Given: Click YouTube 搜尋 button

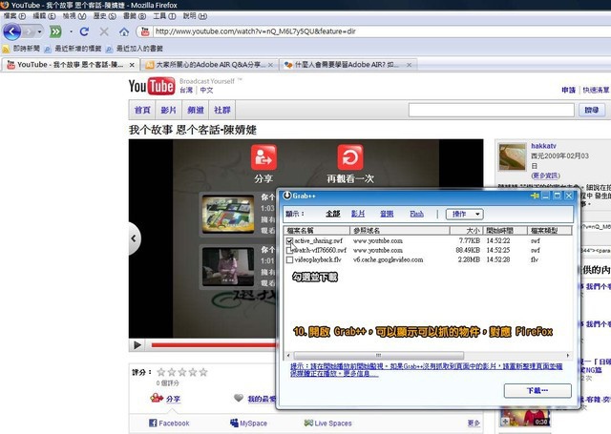Looking at the screenshot, I should pos(592,110).
